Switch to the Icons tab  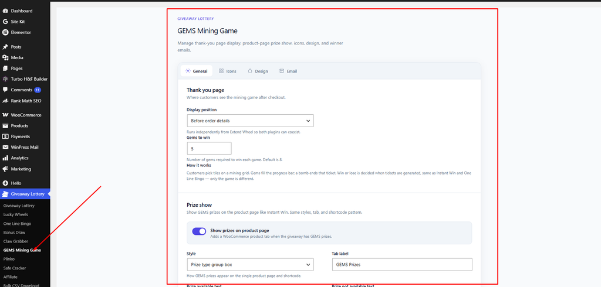pos(228,71)
